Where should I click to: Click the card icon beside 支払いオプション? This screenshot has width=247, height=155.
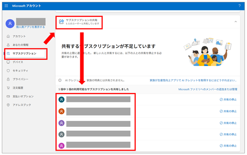8,96
